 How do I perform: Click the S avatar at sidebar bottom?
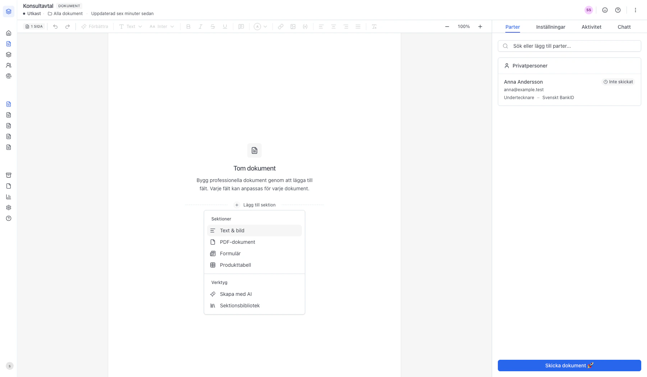pos(10,366)
